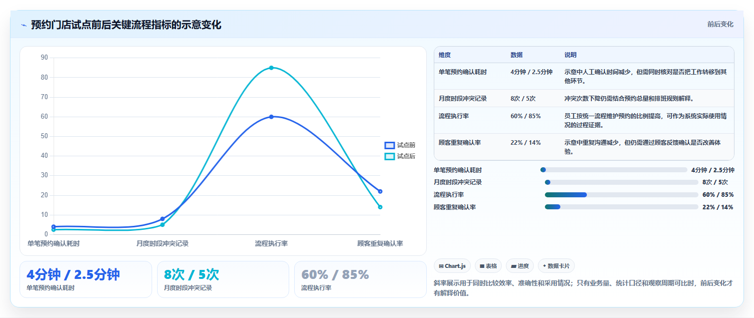Click the Chart.js tag chip
754x318 pixels.
pos(452,266)
